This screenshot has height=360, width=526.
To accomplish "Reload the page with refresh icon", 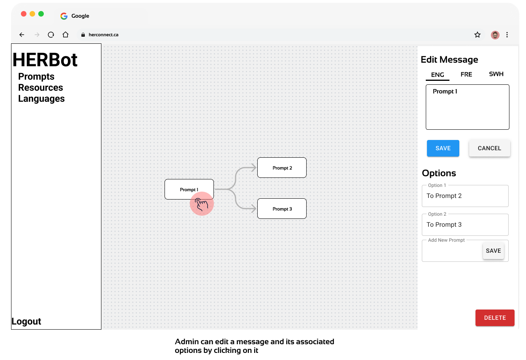I will tap(51, 35).
